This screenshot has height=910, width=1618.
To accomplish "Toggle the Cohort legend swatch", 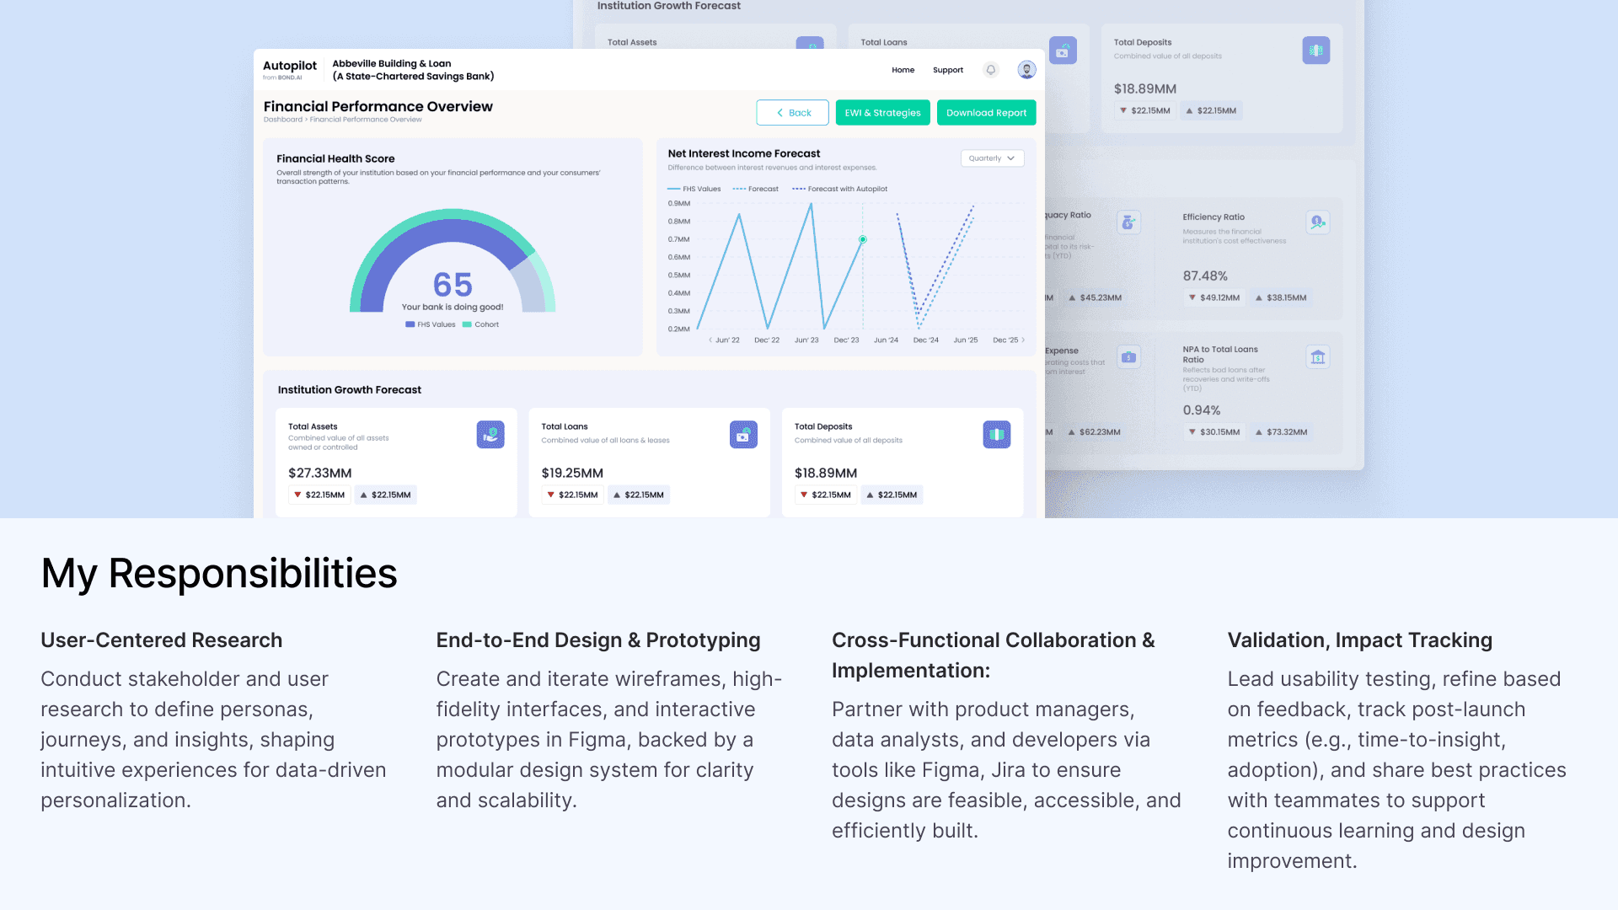I will (x=467, y=324).
